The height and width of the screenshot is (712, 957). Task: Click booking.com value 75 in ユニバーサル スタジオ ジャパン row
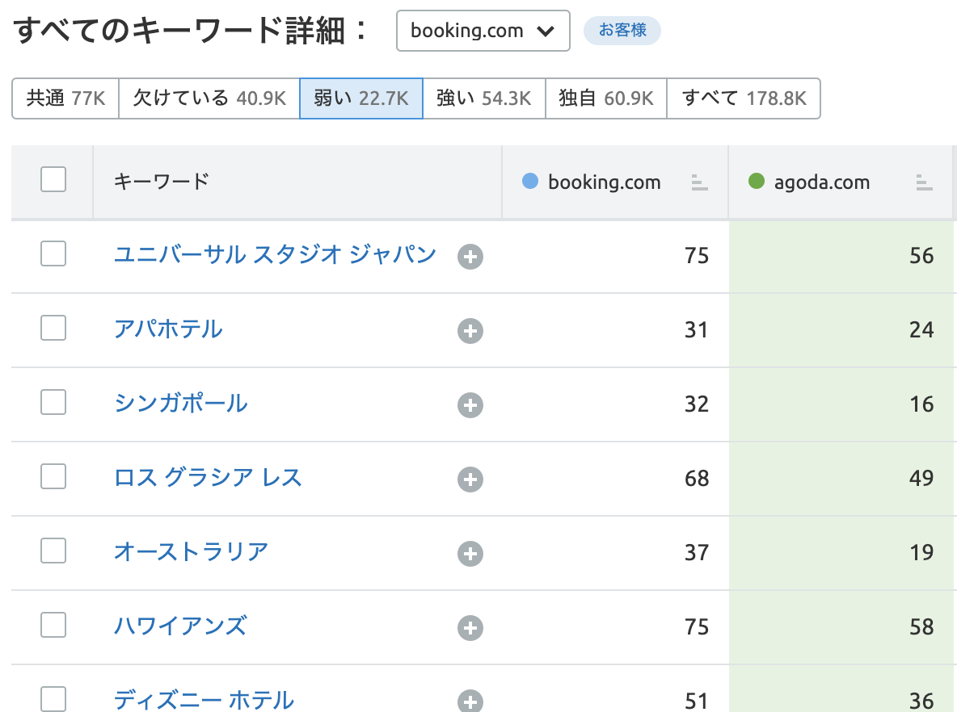click(x=697, y=255)
